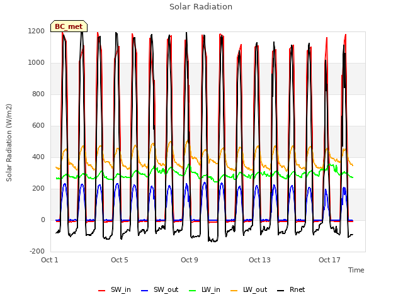Click the 200 y-axis tick label
Viewport: 403px width, 302px height.
coord(38,189)
